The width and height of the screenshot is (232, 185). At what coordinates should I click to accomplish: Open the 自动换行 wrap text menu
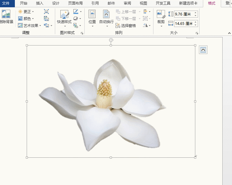point(106,18)
